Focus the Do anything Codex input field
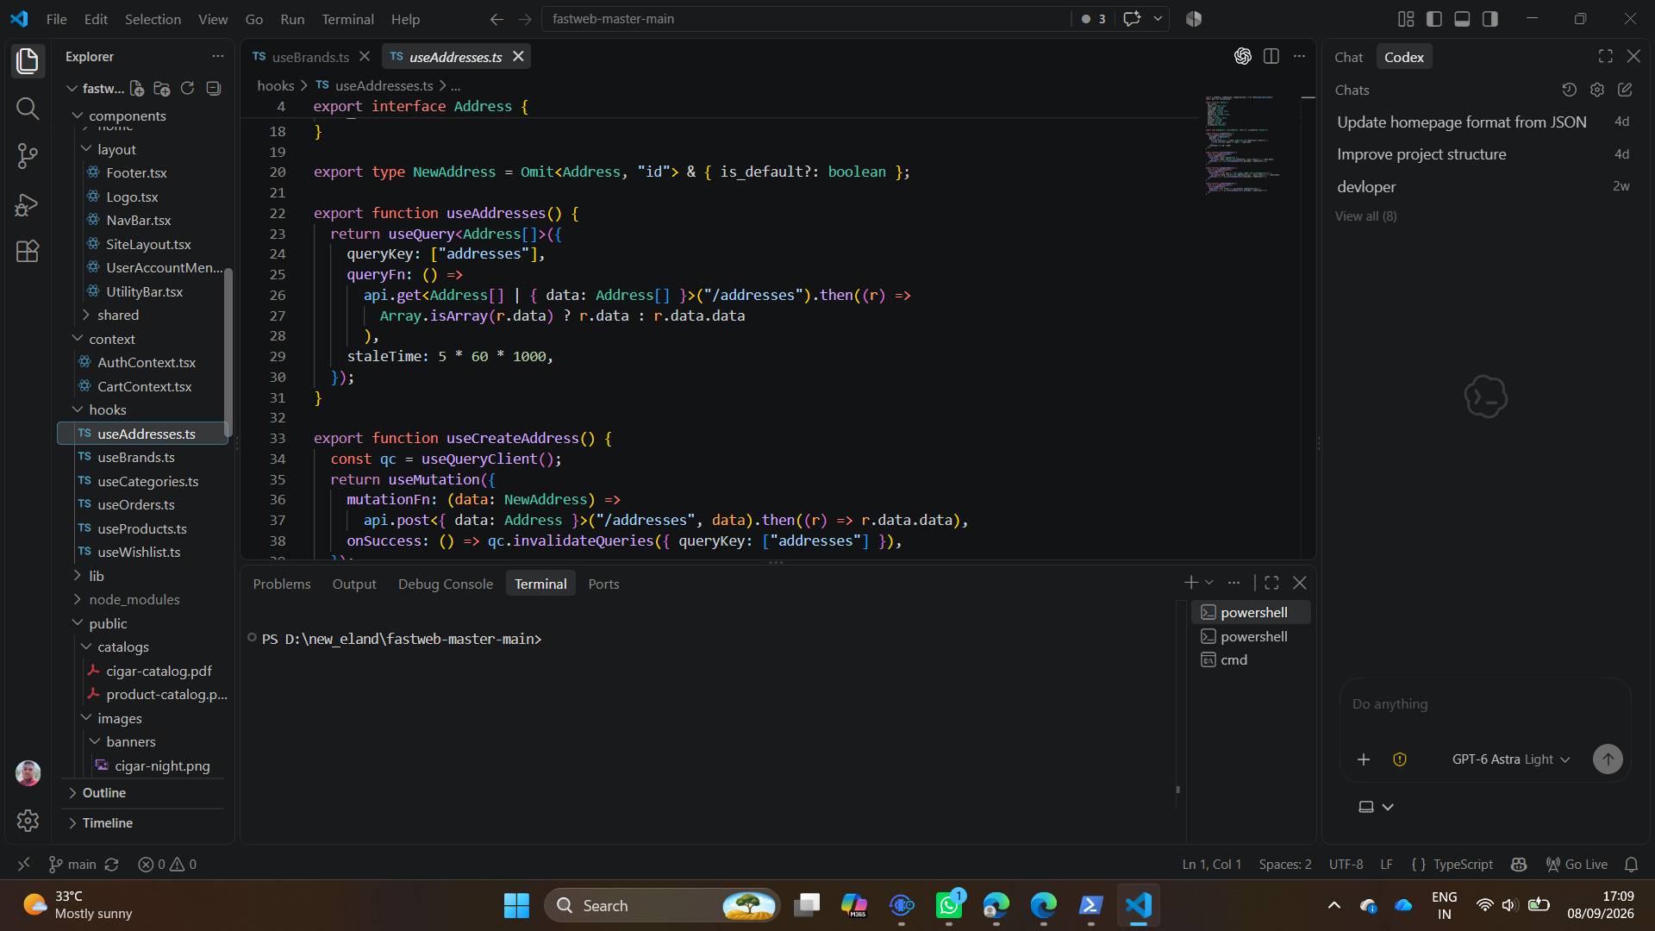The height and width of the screenshot is (931, 1655). point(1484,704)
